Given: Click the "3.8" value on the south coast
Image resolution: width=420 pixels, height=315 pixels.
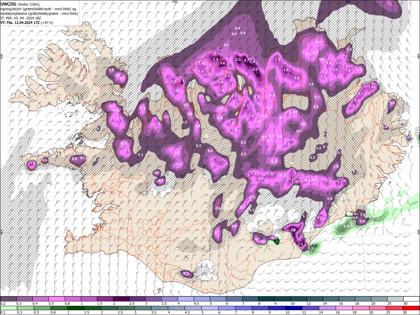Looking at the screenshot, I should (x=293, y=230).
